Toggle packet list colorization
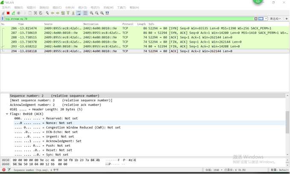The image size is (290, 174). (x=85, y=13)
